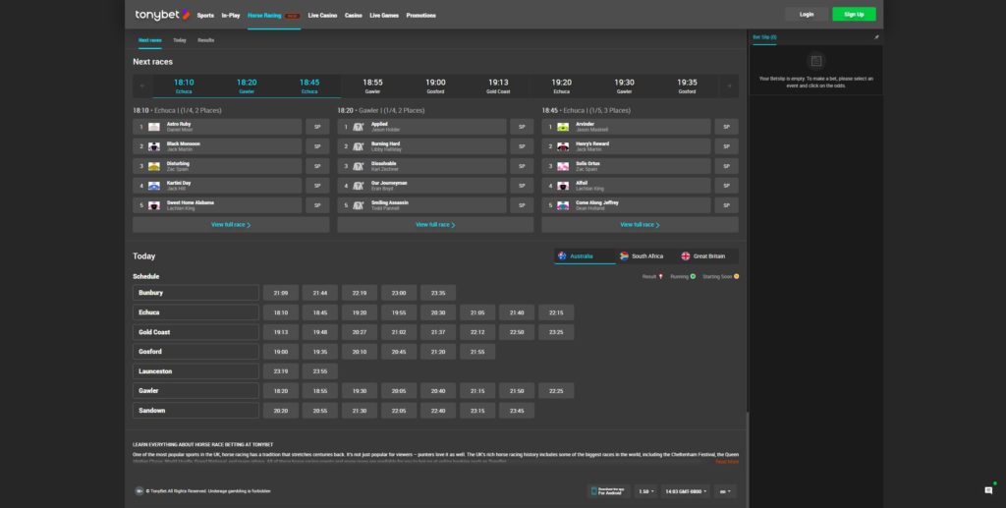Open the Sports menu
1006x508 pixels.
coord(205,16)
